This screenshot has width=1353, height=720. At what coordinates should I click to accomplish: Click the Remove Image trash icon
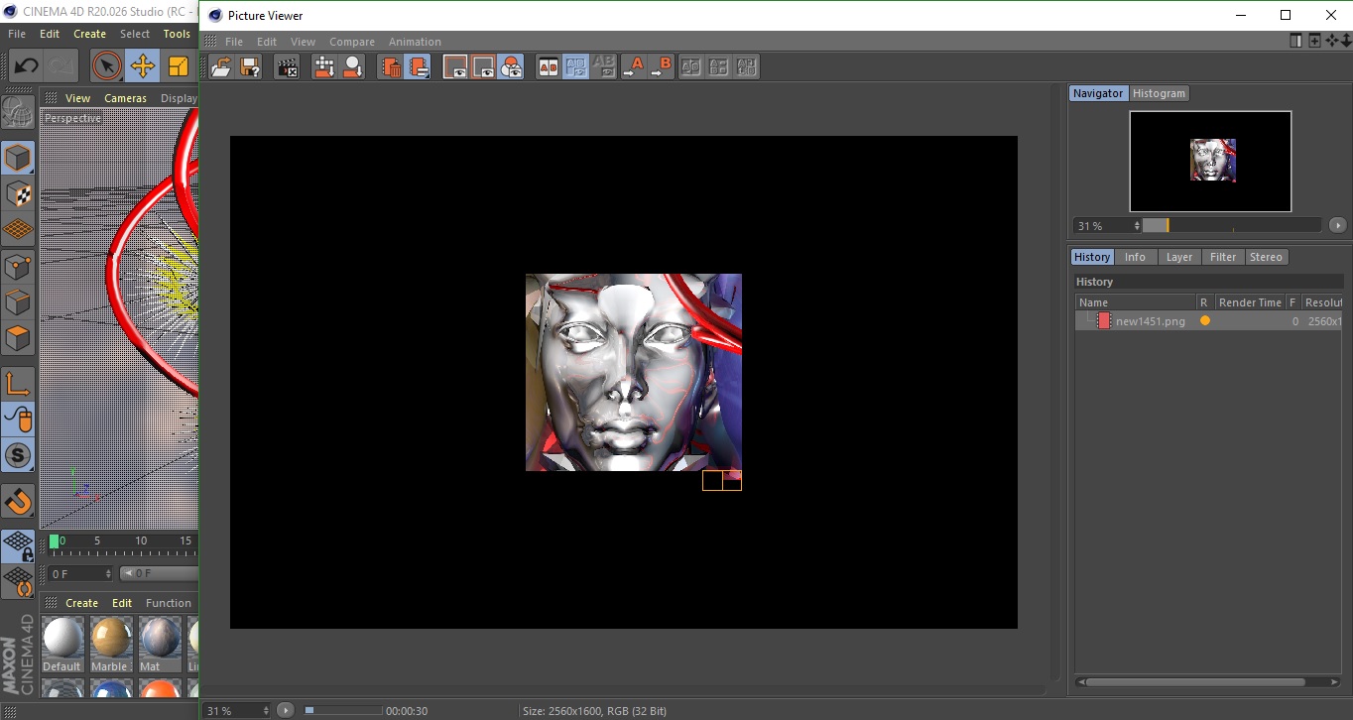pyautogui.click(x=391, y=67)
